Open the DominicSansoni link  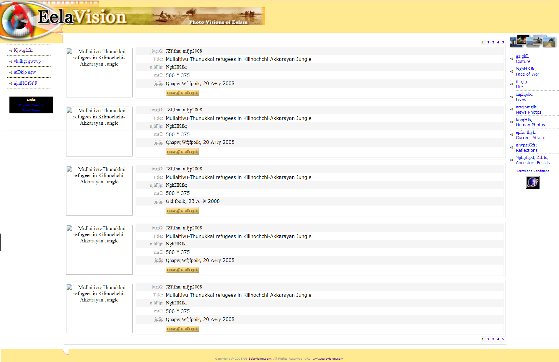(31, 105)
